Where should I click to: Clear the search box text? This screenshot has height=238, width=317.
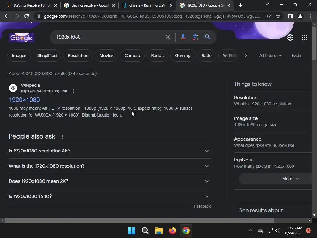point(167,37)
